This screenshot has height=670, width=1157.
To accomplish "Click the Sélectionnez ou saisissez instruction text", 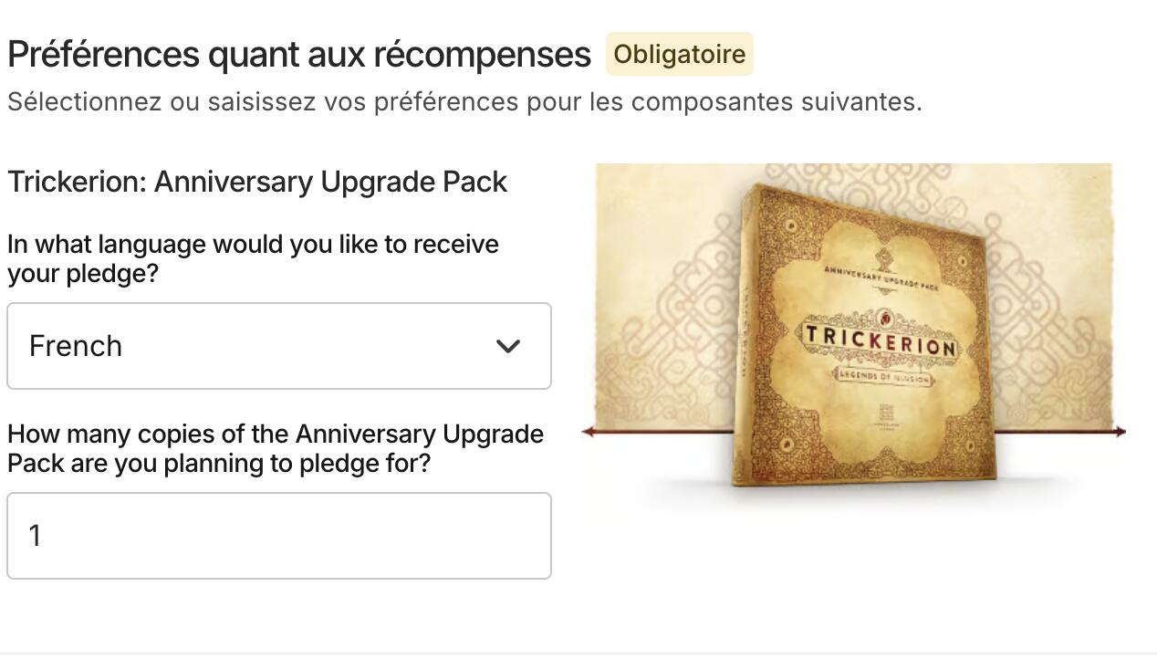I will tap(464, 101).
